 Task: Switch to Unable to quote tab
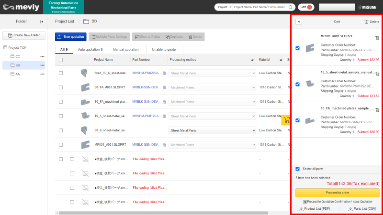pos(165,50)
